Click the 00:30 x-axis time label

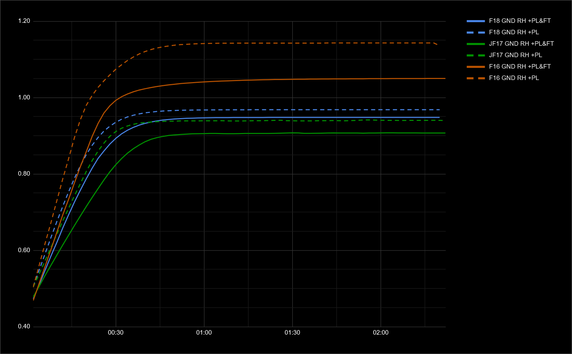(x=116, y=333)
